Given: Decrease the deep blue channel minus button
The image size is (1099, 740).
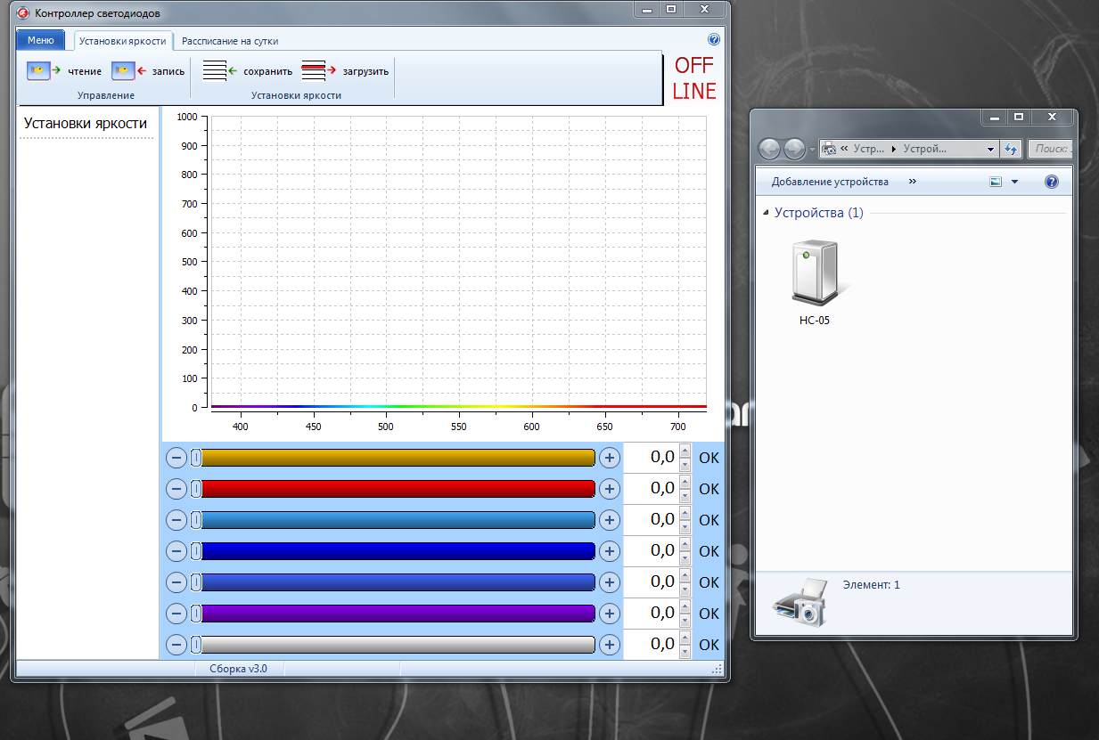Looking at the screenshot, I should (176, 551).
